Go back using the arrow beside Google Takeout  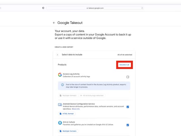coord(54,23)
